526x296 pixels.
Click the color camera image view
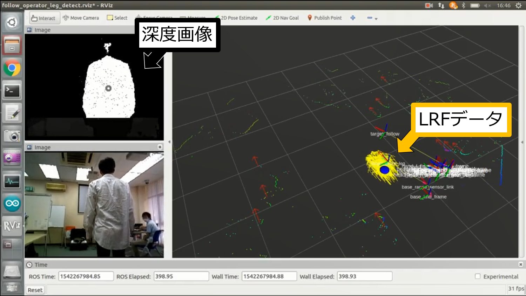(94, 205)
